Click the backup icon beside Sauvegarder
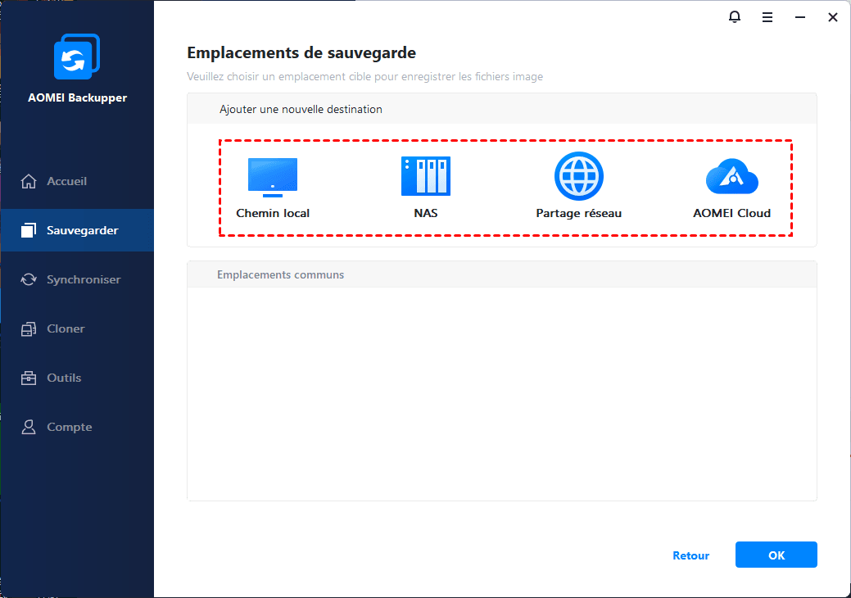The image size is (851, 598). (x=29, y=230)
